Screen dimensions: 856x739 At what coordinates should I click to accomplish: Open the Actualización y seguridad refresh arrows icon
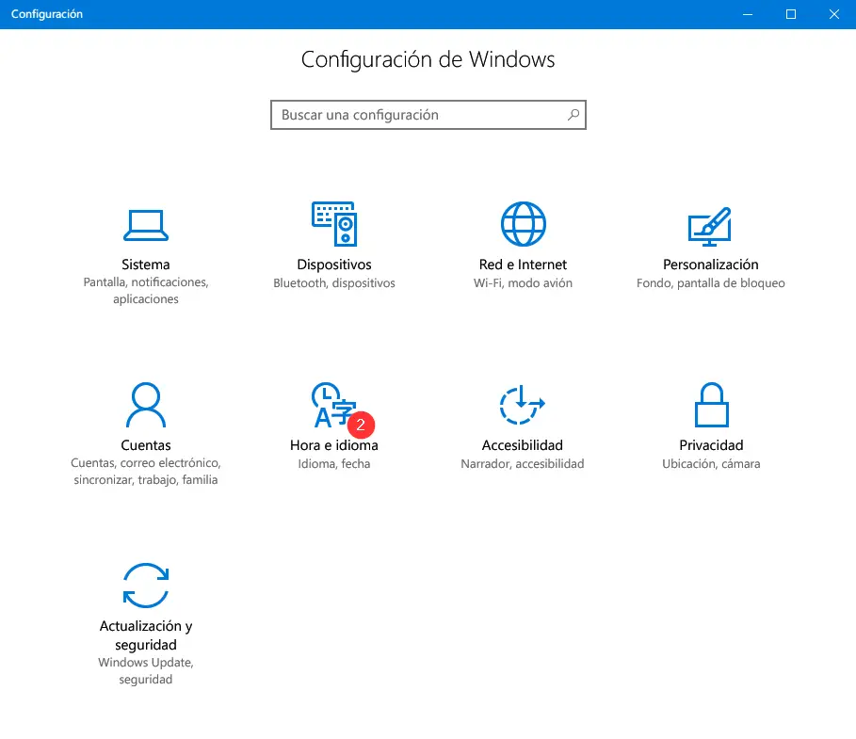pyautogui.click(x=146, y=586)
